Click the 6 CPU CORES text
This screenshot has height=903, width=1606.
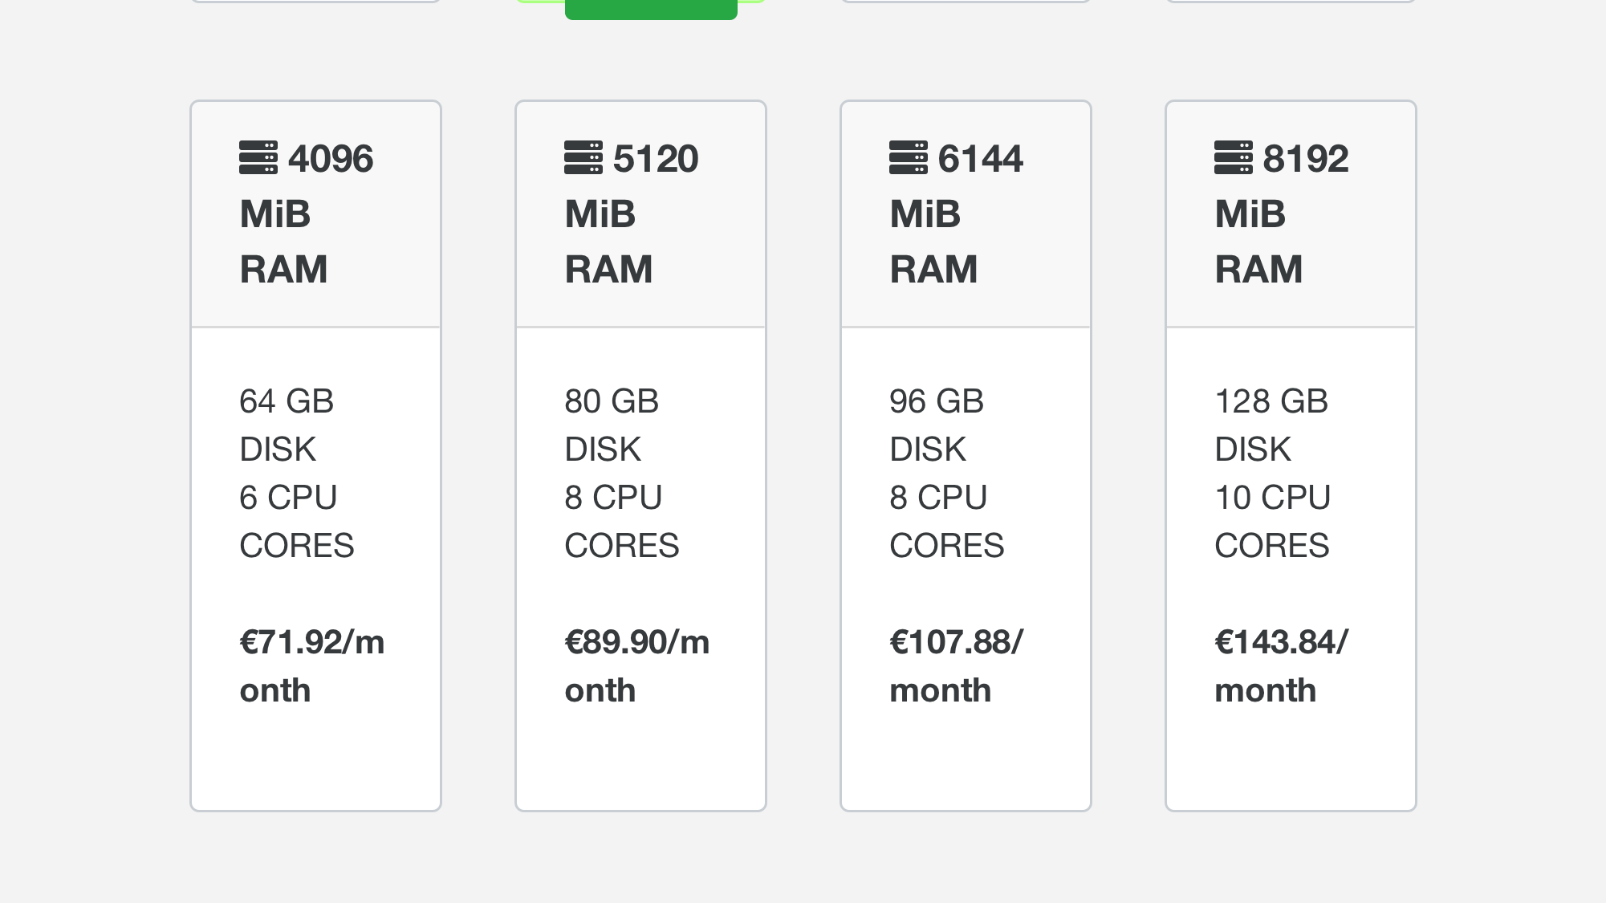(x=296, y=521)
